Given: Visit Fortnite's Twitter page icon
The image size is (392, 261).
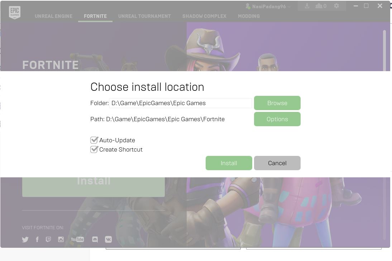Looking at the screenshot, I should [x=25, y=240].
